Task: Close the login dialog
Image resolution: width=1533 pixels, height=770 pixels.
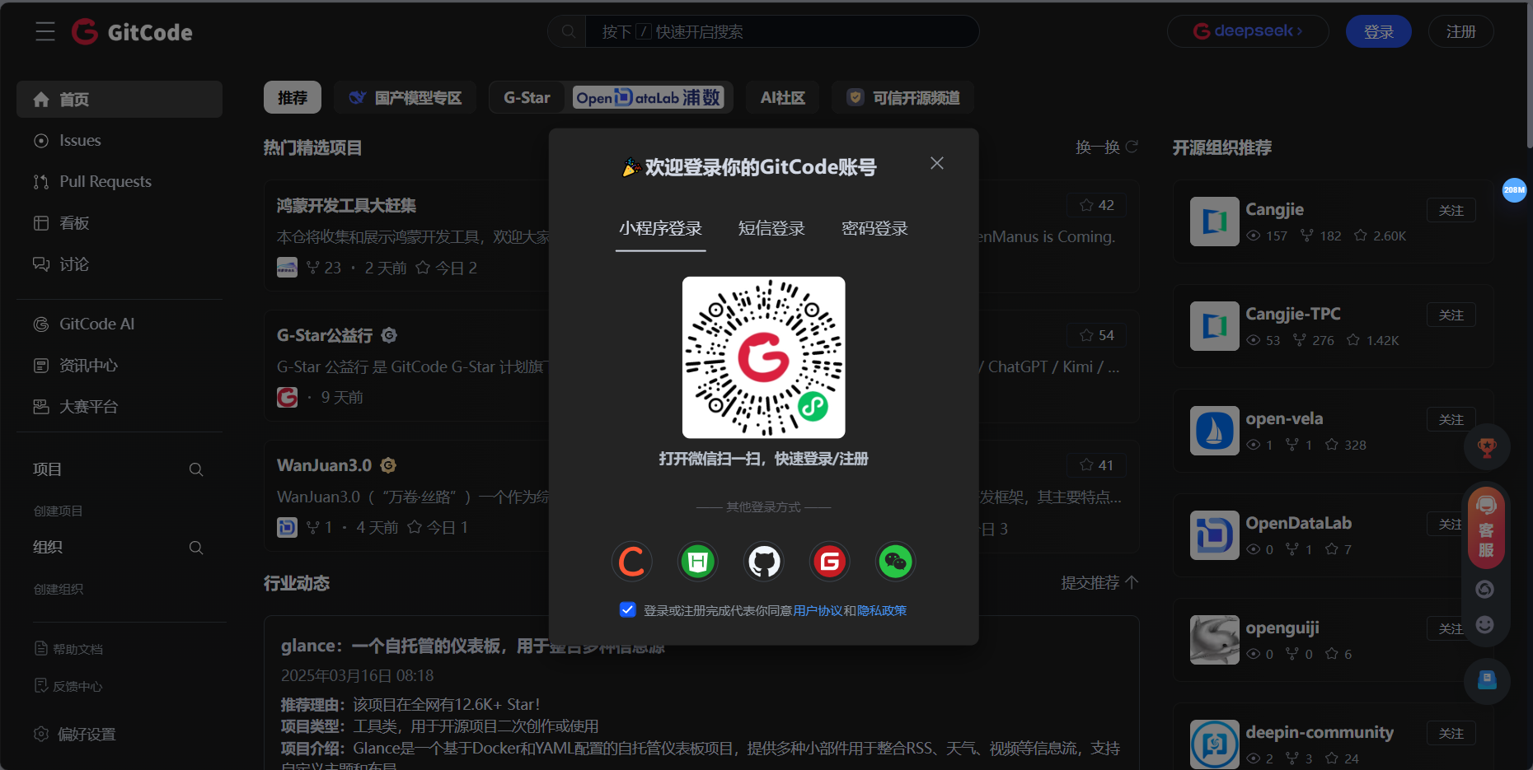Action: click(x=937, y=163)
